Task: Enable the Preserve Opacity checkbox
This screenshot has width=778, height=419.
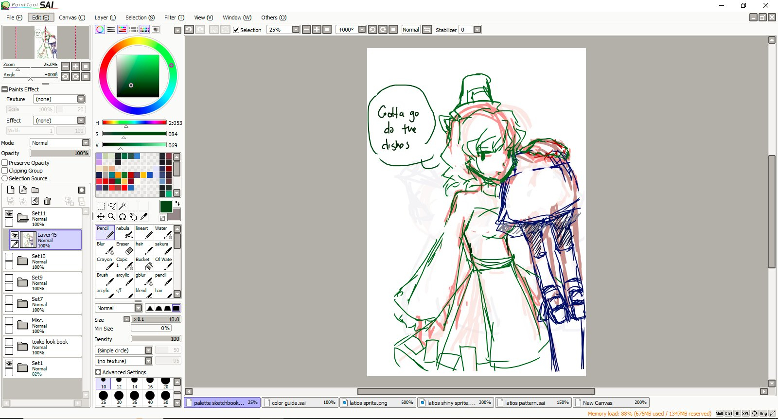Action: click(x=5, y=163)
